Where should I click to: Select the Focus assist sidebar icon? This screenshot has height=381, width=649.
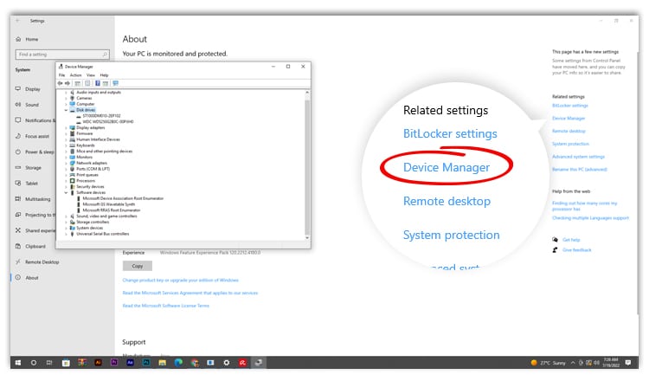(x=18, y=136)
